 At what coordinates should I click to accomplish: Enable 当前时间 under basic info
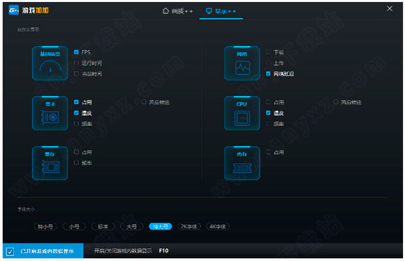76,74
